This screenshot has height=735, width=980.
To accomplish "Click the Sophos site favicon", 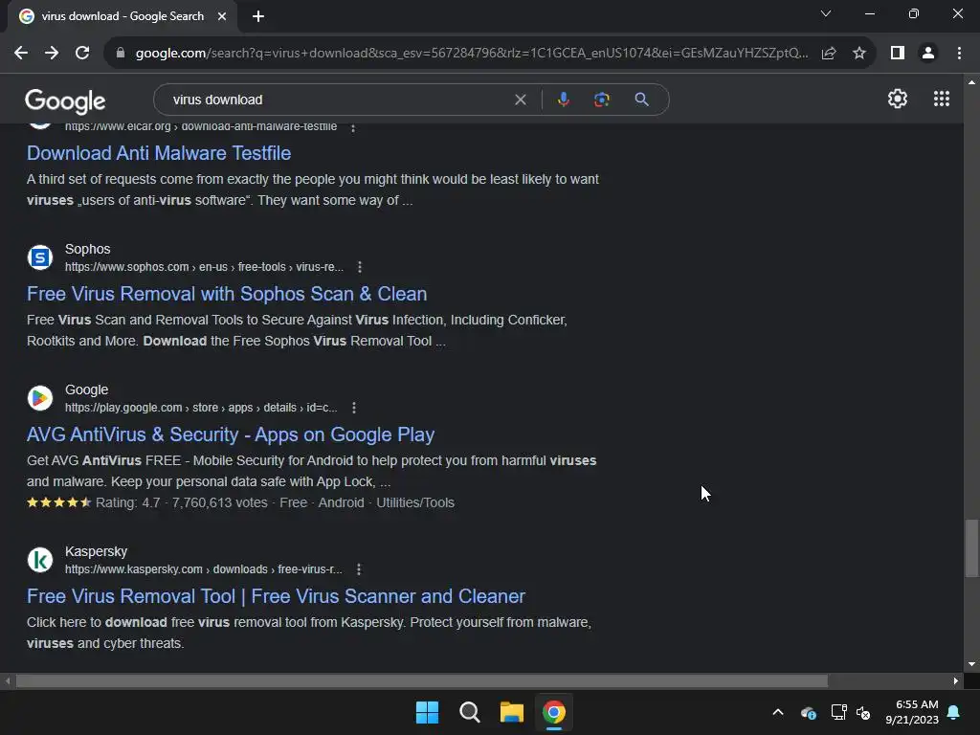I will [40, 257].
